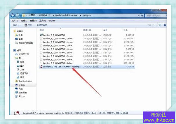The image size is (176, 124).
Task: Open 最近访问的位置 in the sidebar
Action: (x=26, y=42)
